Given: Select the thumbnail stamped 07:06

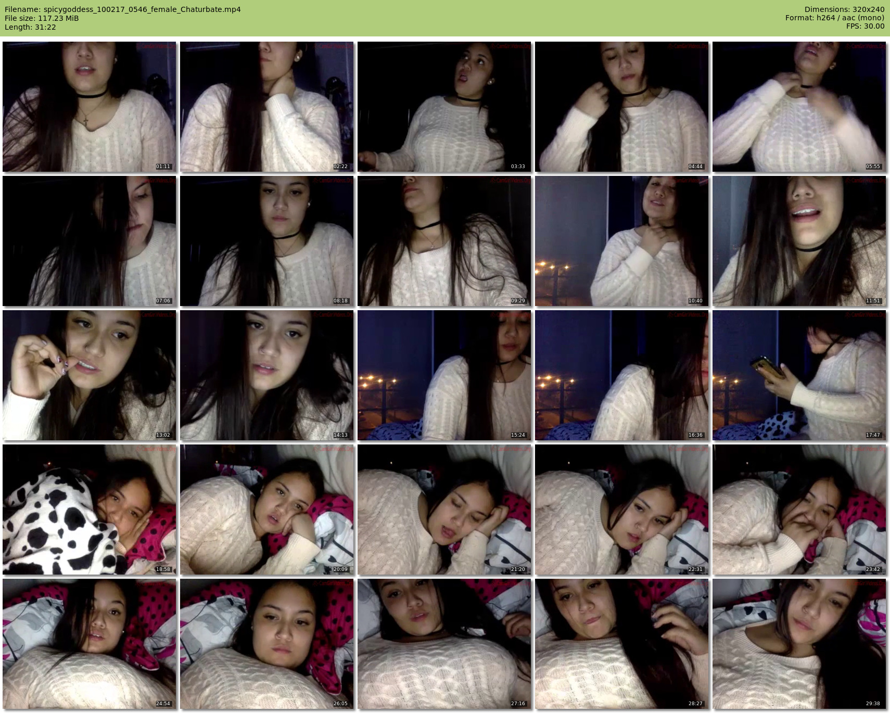Looking at the screenshot, I should click(89, 241).
